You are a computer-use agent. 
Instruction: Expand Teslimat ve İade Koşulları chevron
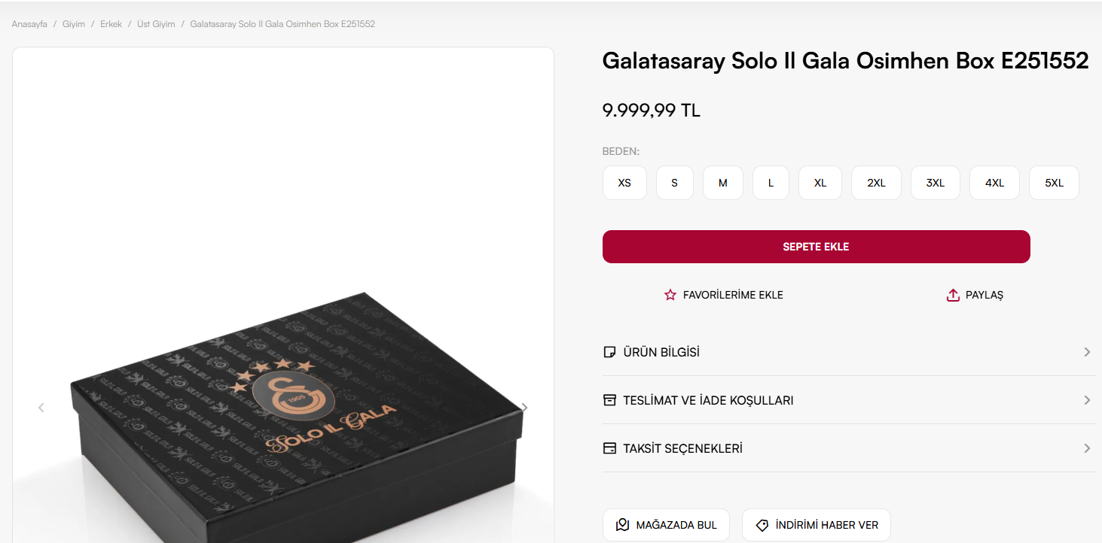(x=1087, y=400)
